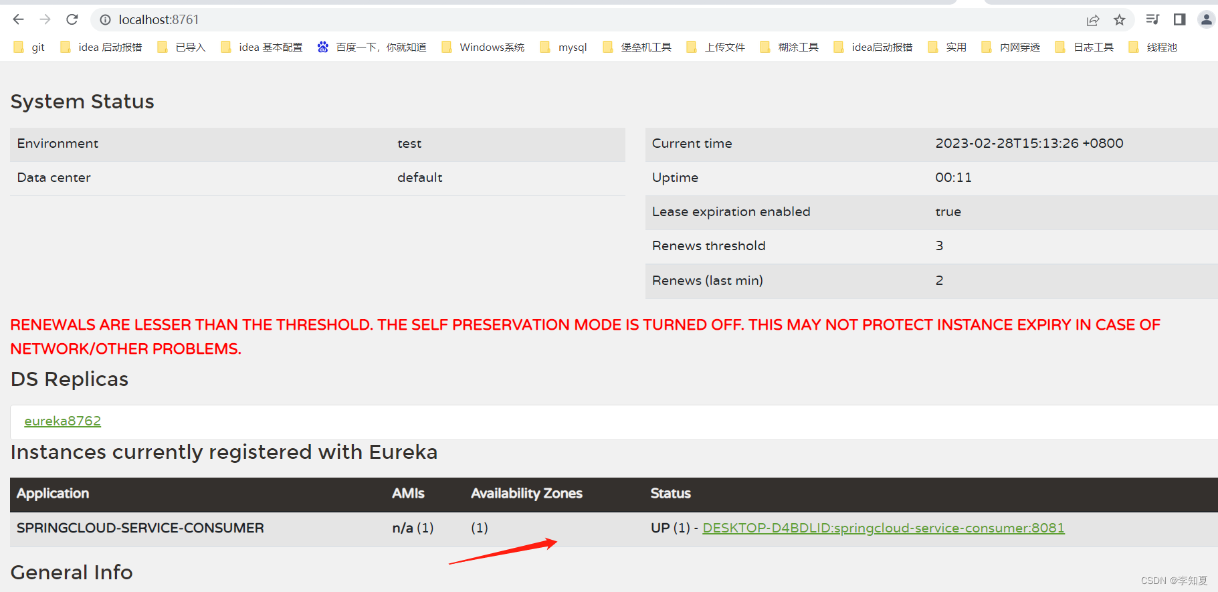Open the reading list icon
The image size is (1218, 592).
point(1152,19)
